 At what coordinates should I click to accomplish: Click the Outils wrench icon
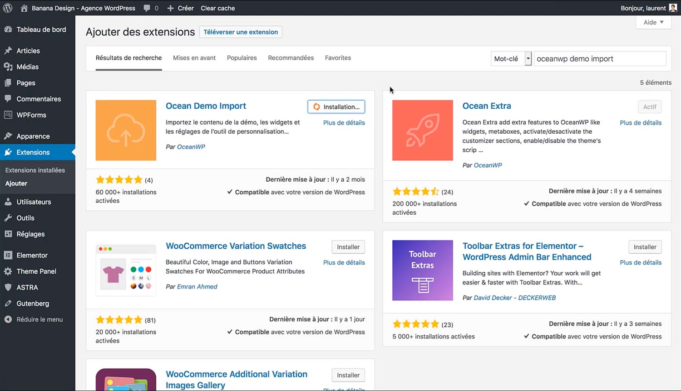(x=8, y=218)
